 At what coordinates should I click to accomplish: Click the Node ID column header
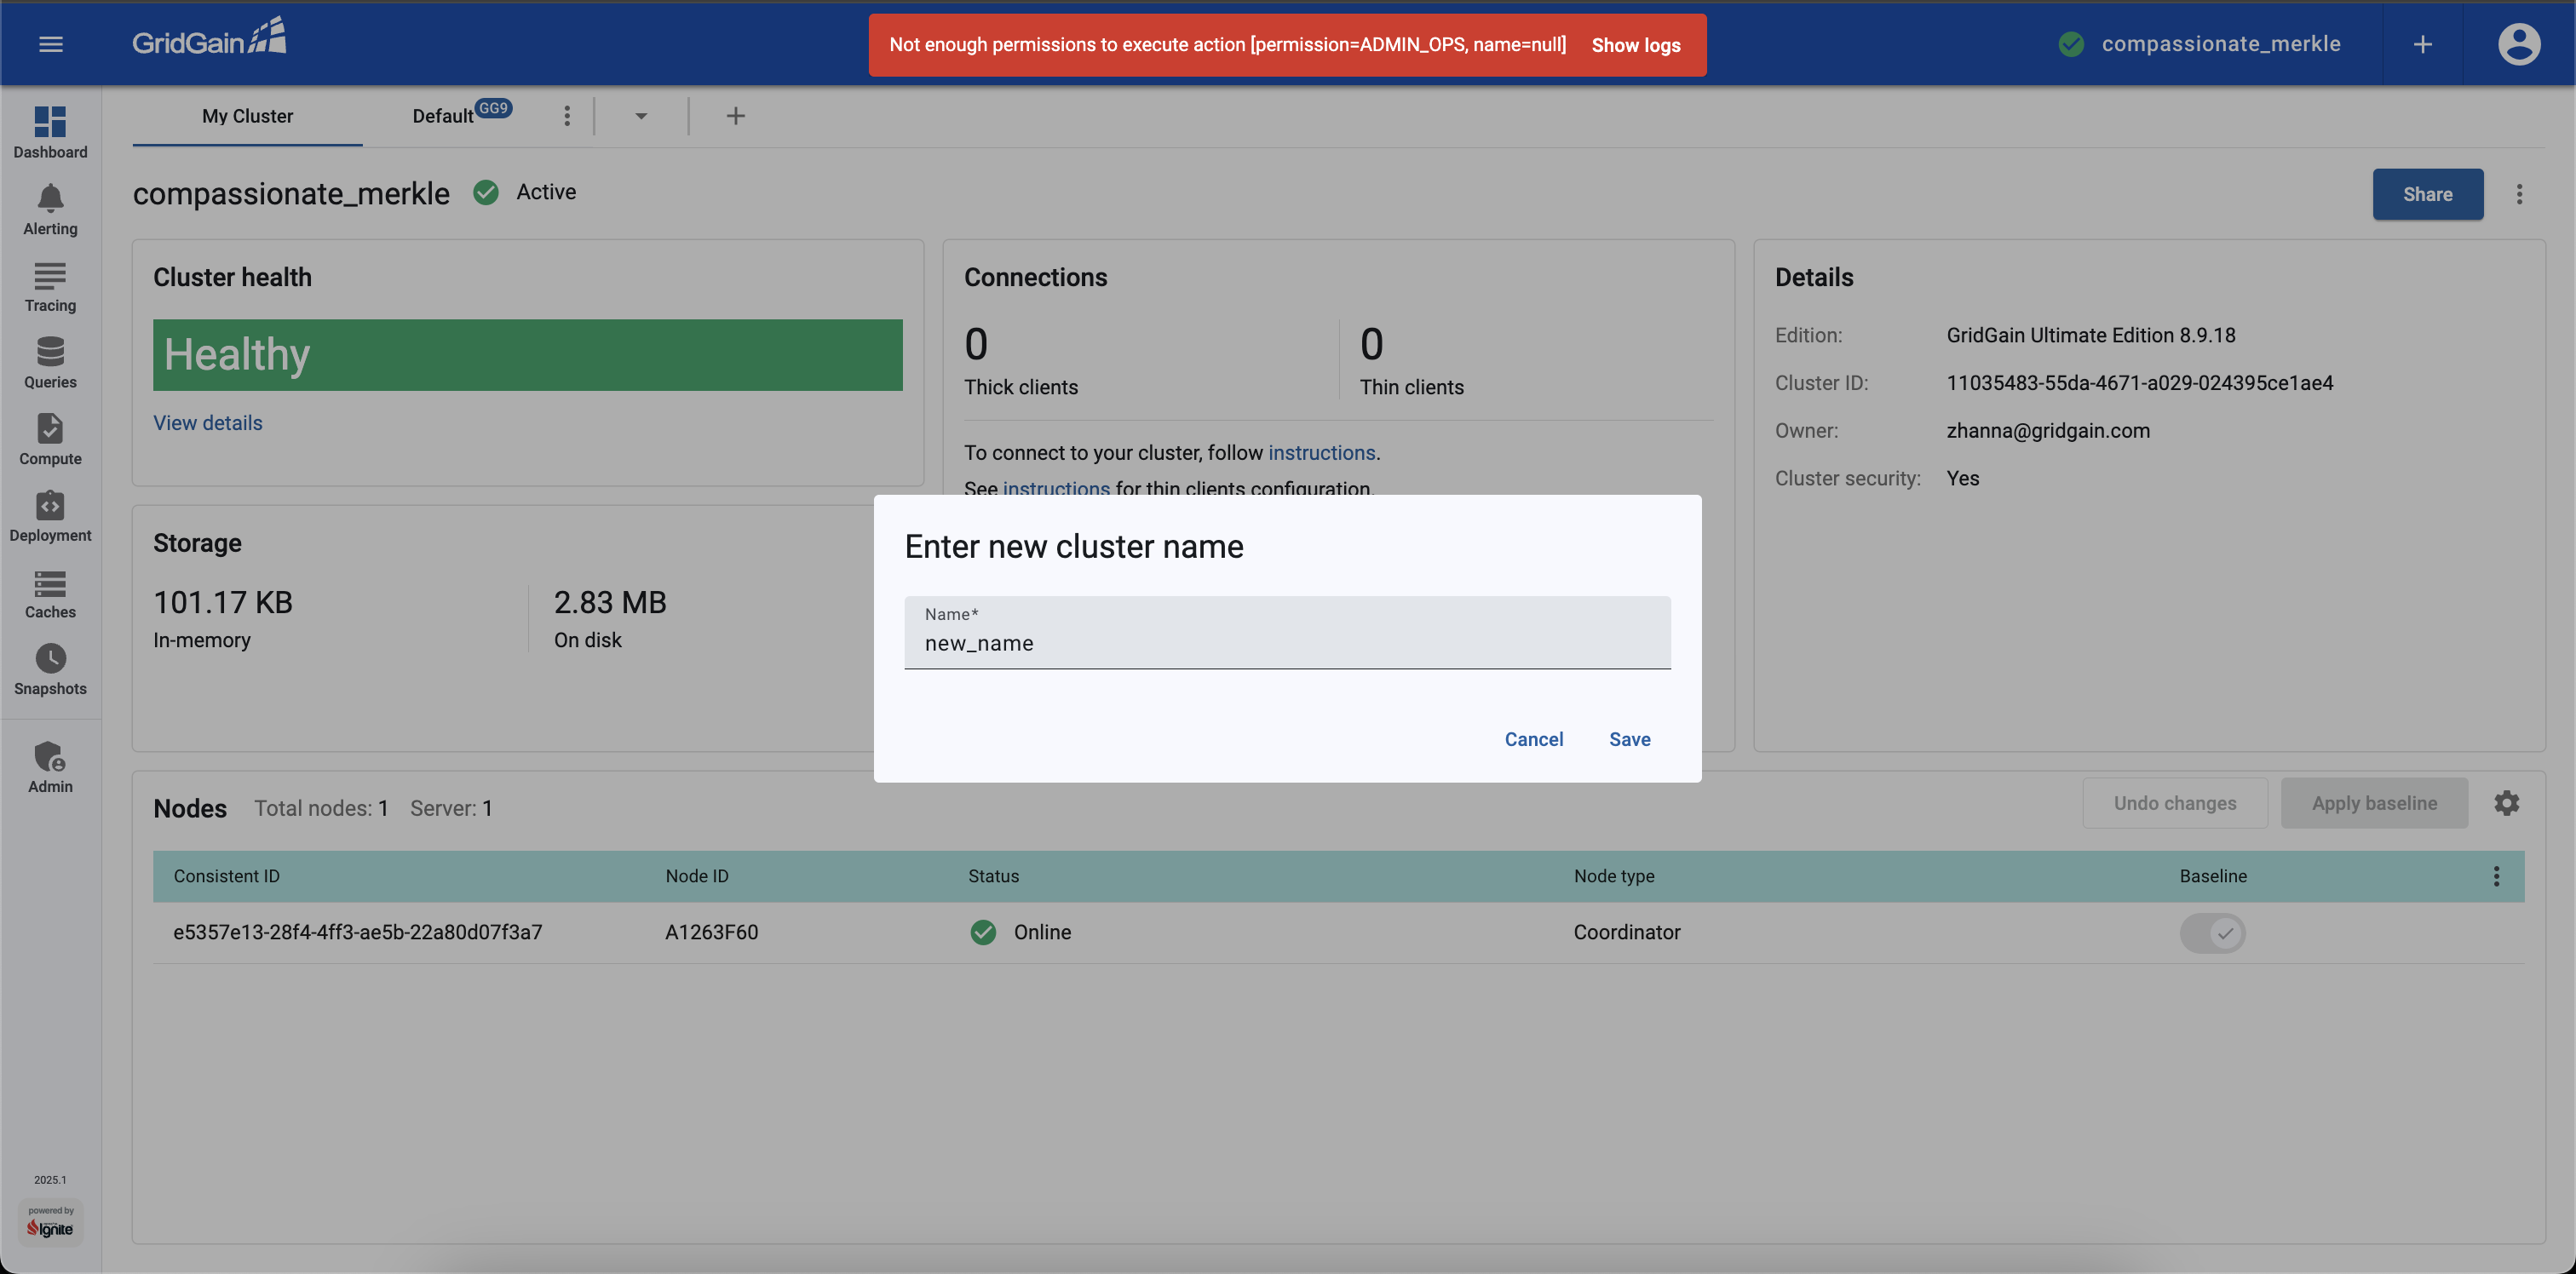point(697,876)
